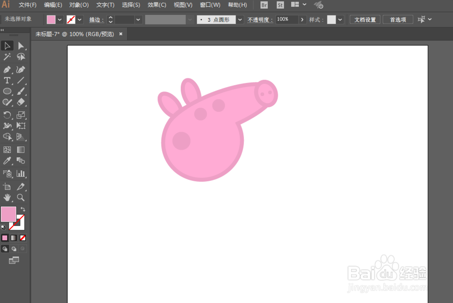Open the 视图(V) menu

point(183,5)
